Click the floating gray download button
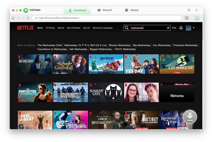This screenshot has height=142, width=213. [x=190, y=117]
